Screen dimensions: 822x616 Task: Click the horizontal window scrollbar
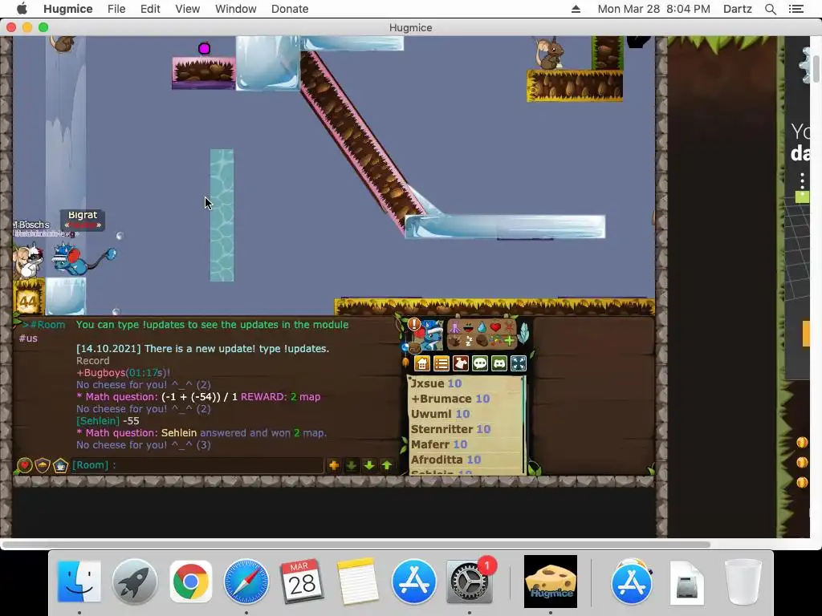(x=356, y=545)
